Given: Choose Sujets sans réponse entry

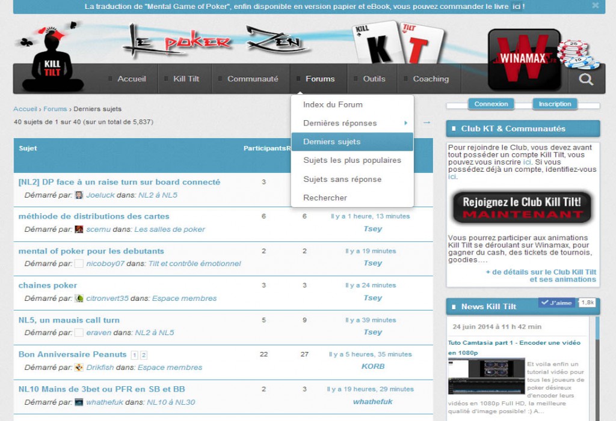Looking at the screenshot, I should pos(353,180).
